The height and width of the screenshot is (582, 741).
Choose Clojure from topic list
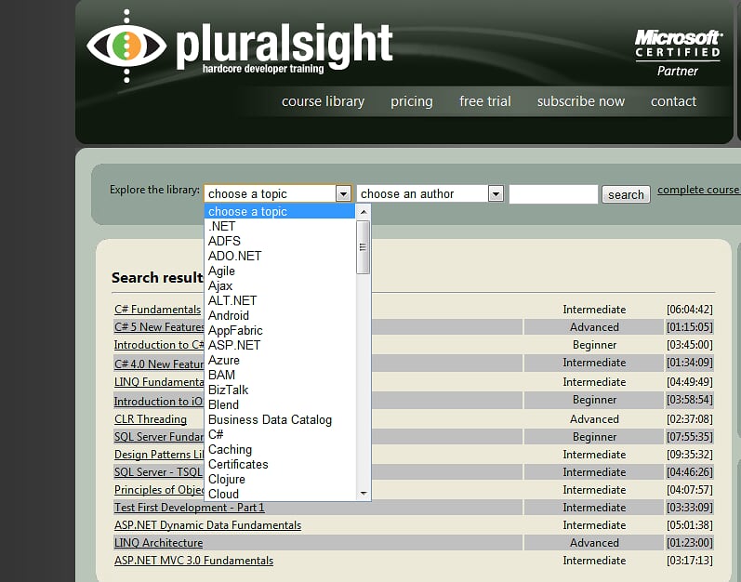click(x=279, y=479)
